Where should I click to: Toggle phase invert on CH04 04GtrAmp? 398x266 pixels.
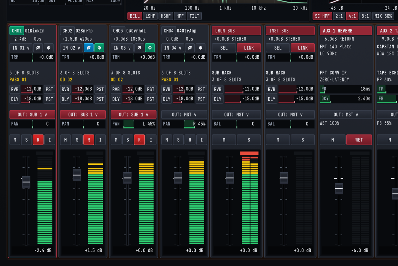tap(190, 48)
